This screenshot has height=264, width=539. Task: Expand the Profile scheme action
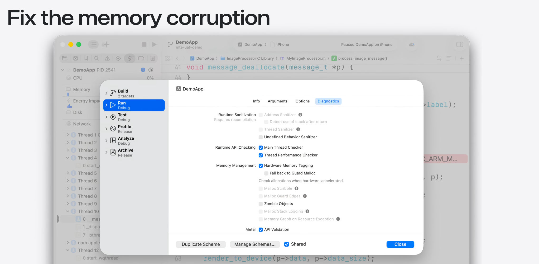click(107, 129)
